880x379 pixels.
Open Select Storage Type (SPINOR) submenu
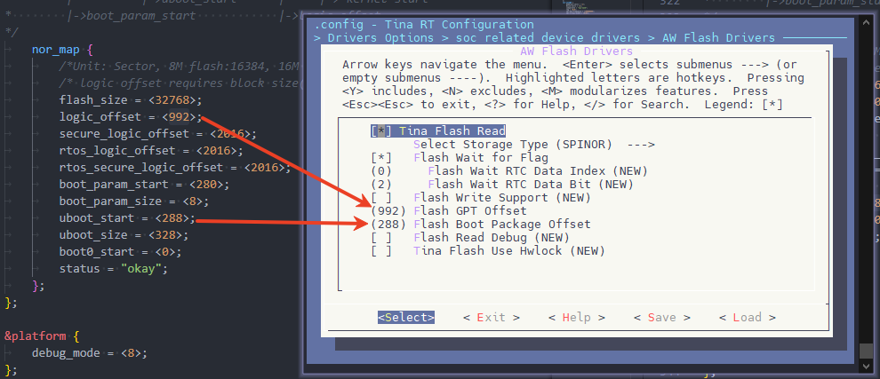click(533, 144)
